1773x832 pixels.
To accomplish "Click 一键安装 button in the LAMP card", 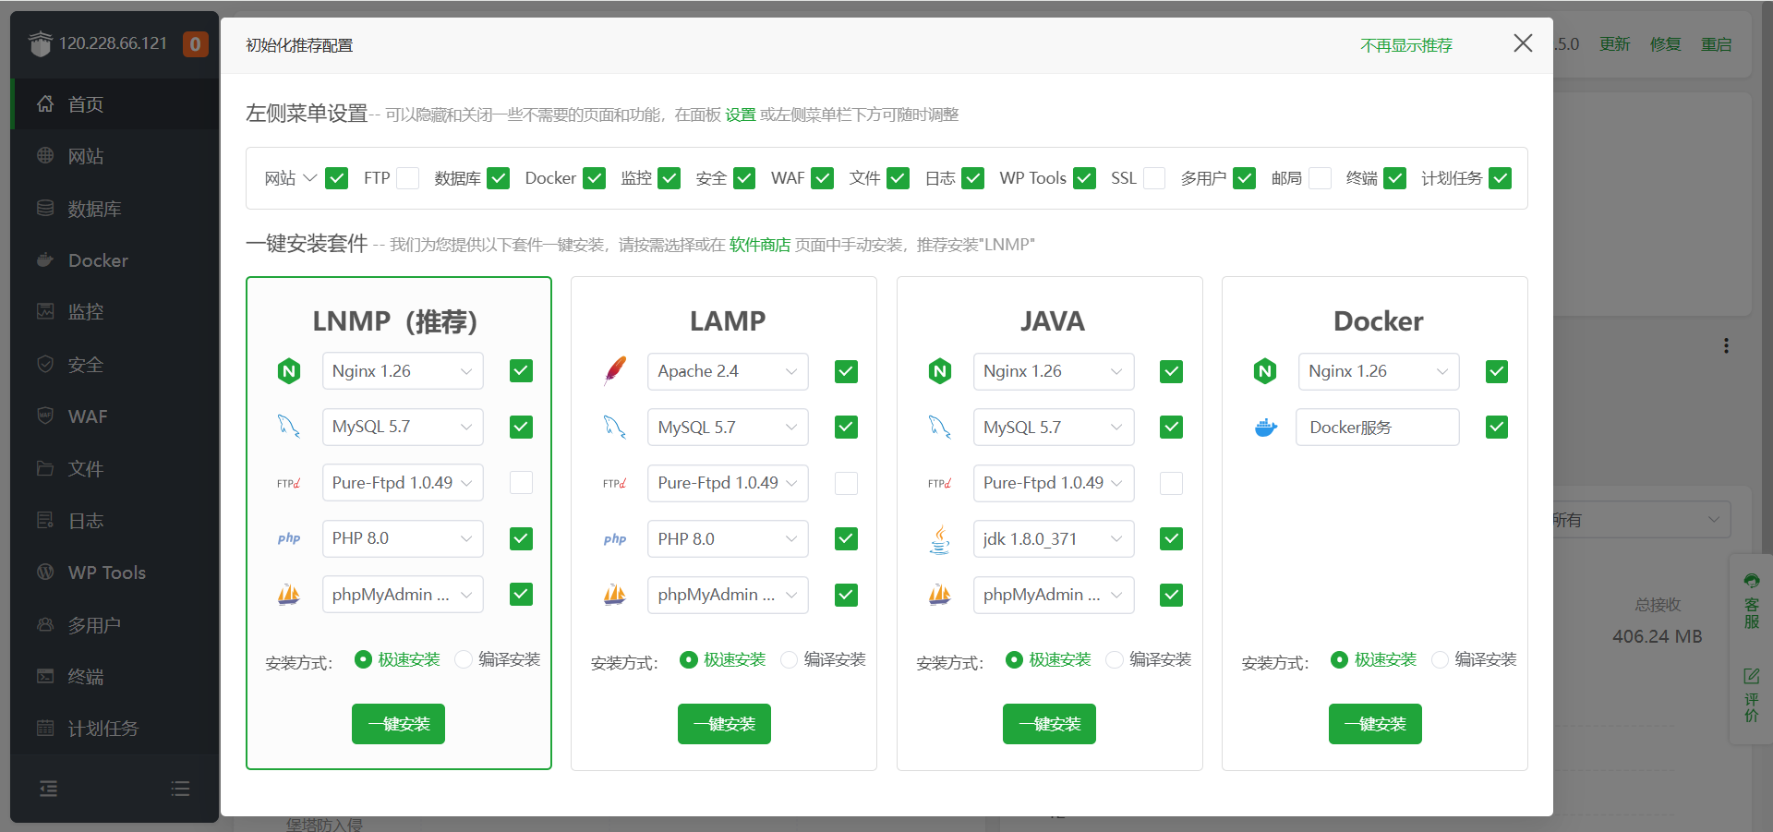I will (x=724, y=724).
